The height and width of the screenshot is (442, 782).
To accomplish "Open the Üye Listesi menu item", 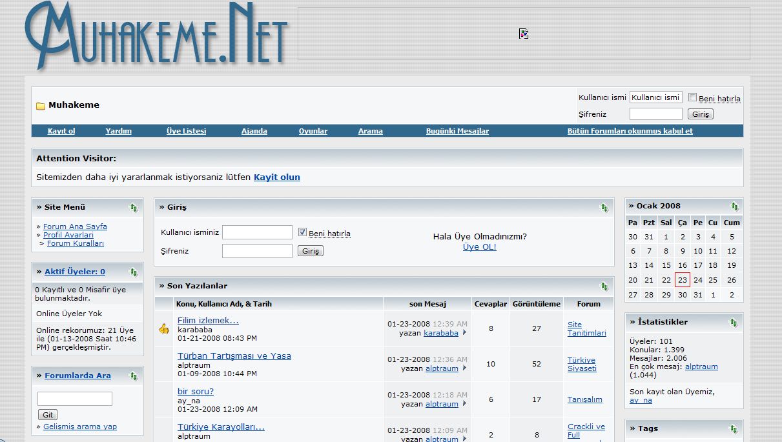I will pyautogui.click(x=186, y=131).
